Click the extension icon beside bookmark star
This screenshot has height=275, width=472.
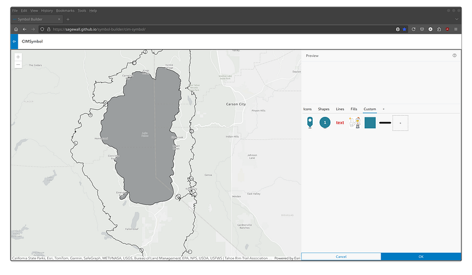[x=398, y=30]
